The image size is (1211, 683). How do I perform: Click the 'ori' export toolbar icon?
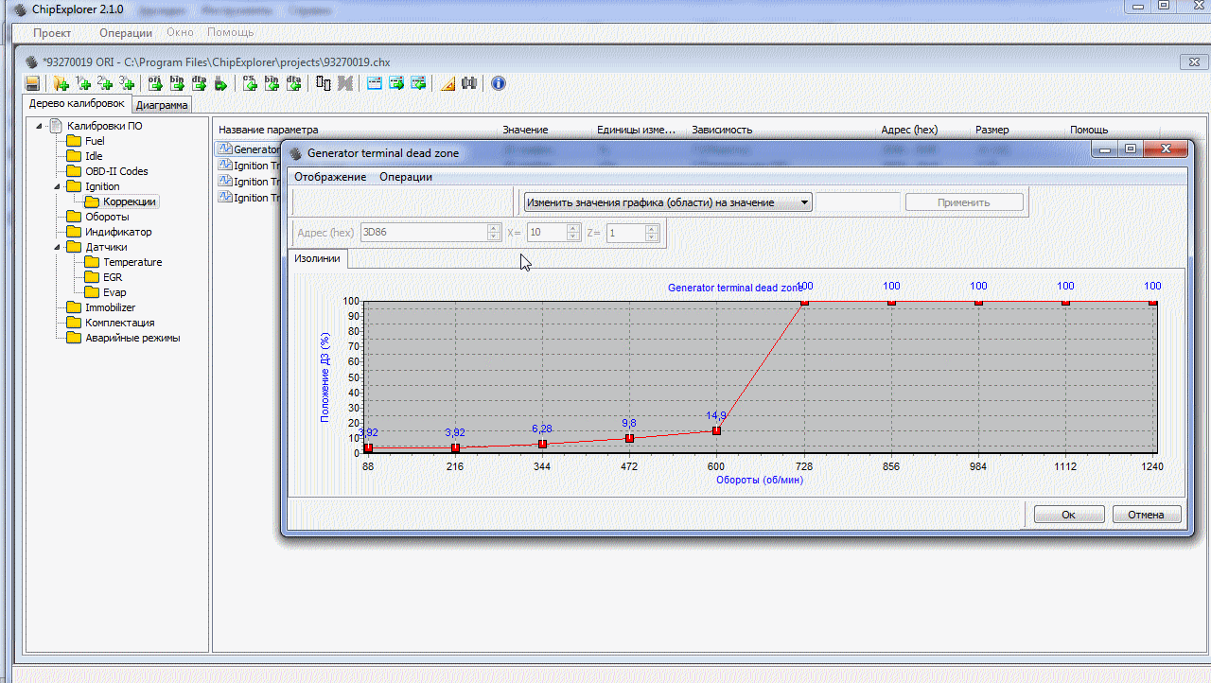coord(156,83)
